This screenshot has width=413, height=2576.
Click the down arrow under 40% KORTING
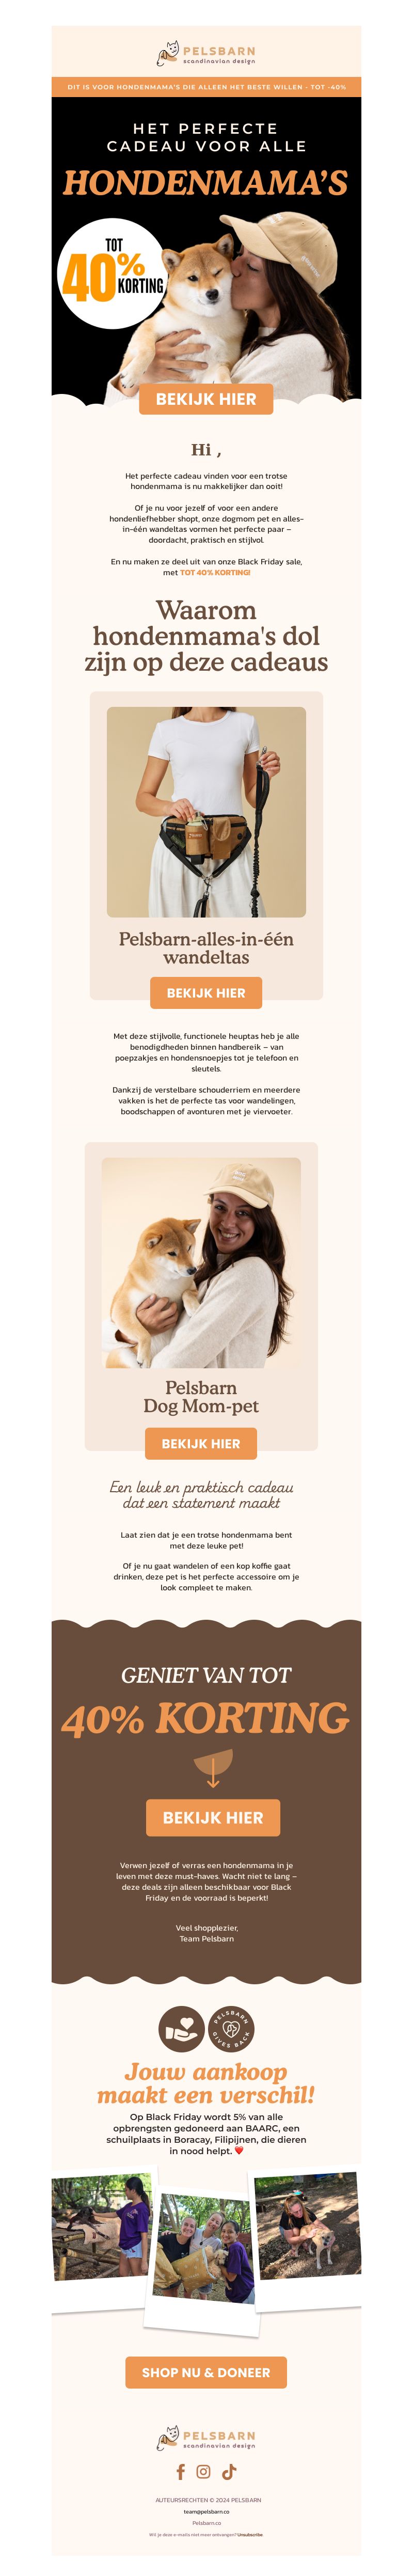(x=213, y=1768)
